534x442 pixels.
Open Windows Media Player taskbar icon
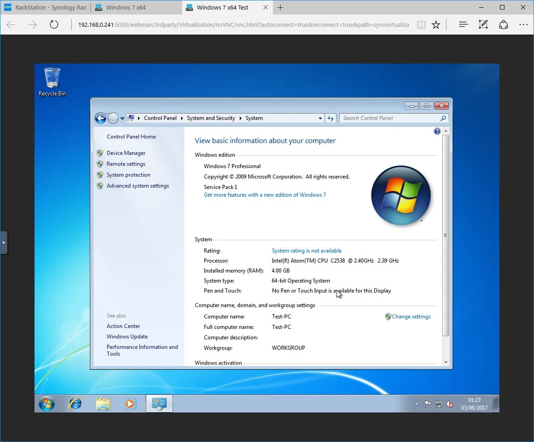[130, 404]
